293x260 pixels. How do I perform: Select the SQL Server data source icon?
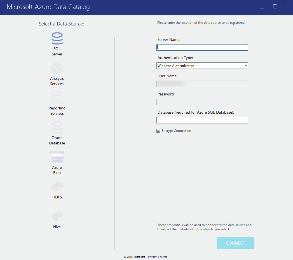pyautogui.click(x=57, y=38)
